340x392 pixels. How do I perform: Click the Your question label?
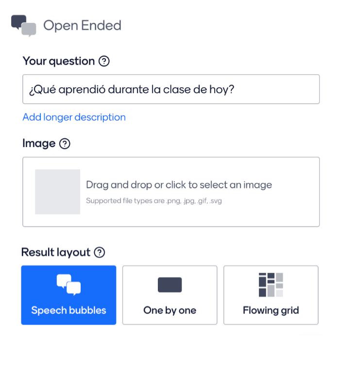click(59, 61)
